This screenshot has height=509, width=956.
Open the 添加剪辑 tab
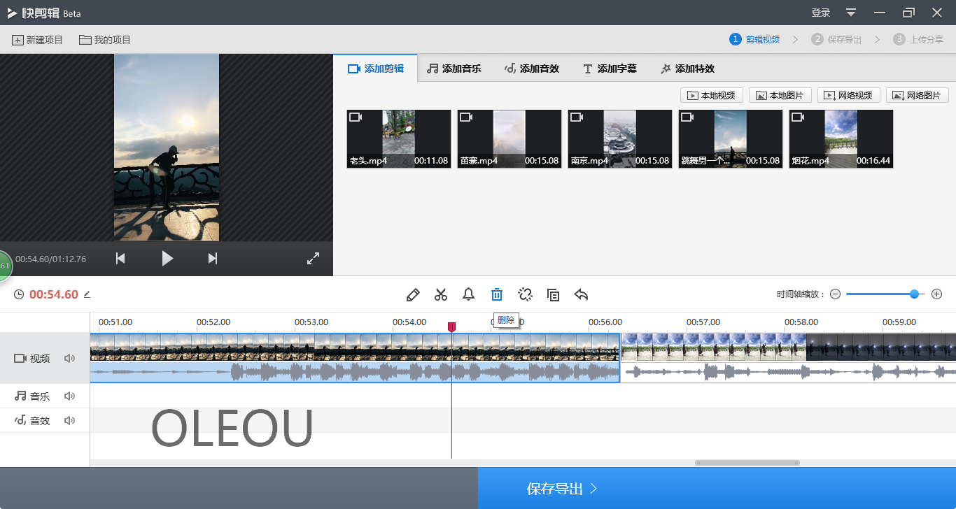point(376,69)
